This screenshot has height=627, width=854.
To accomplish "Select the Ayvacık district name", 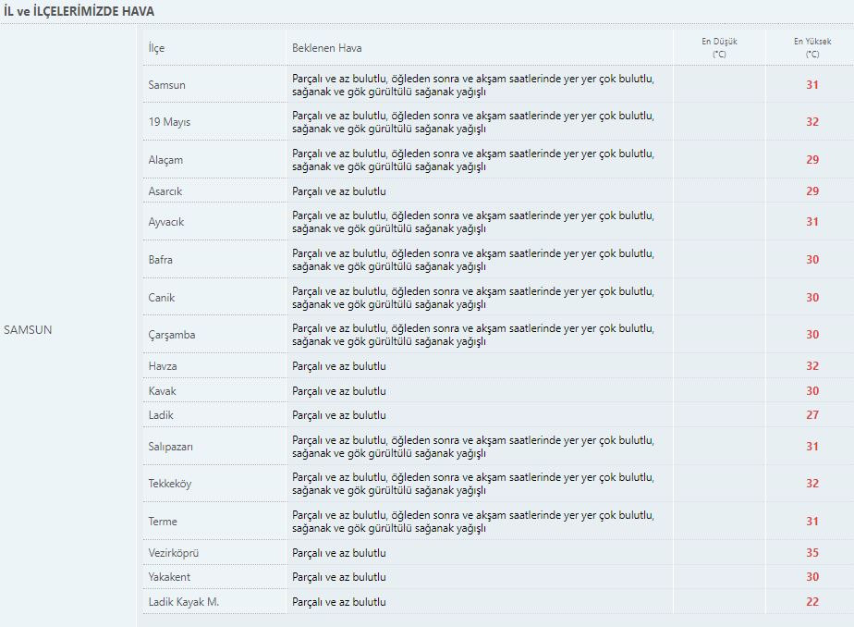I will 166,222.
